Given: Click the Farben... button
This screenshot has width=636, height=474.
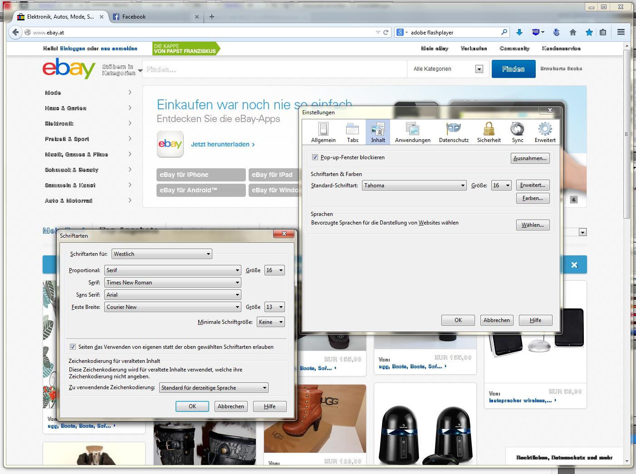Looking at the screenshot, I should click(533, 198).
